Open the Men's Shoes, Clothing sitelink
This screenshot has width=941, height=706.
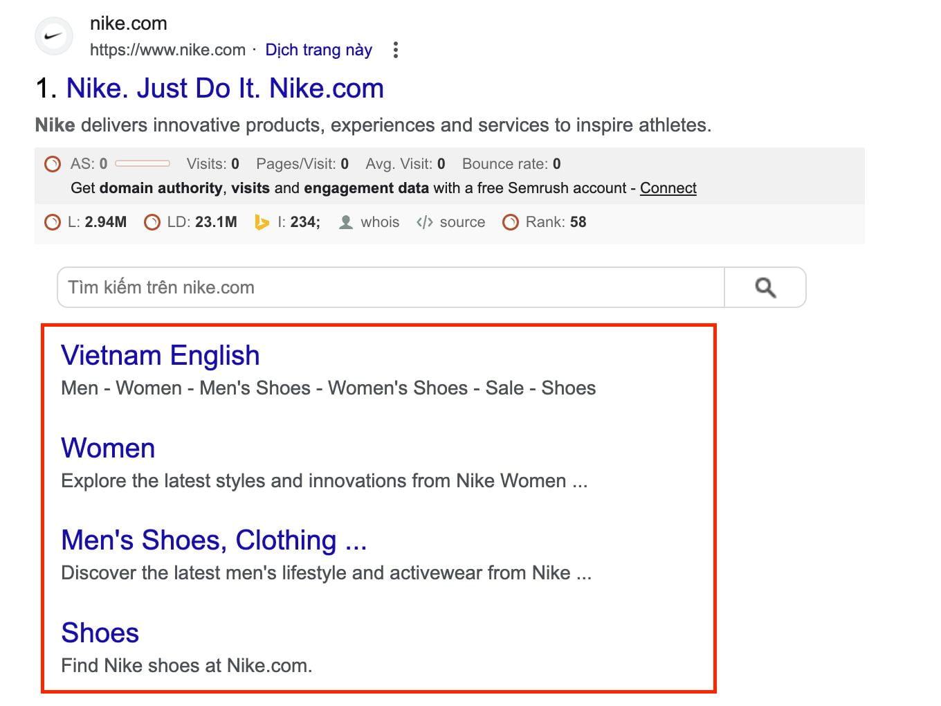pos(214,541)
